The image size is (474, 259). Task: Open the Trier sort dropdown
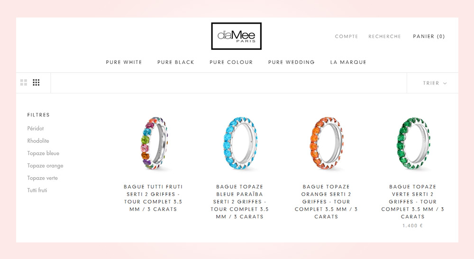(434, 83)
